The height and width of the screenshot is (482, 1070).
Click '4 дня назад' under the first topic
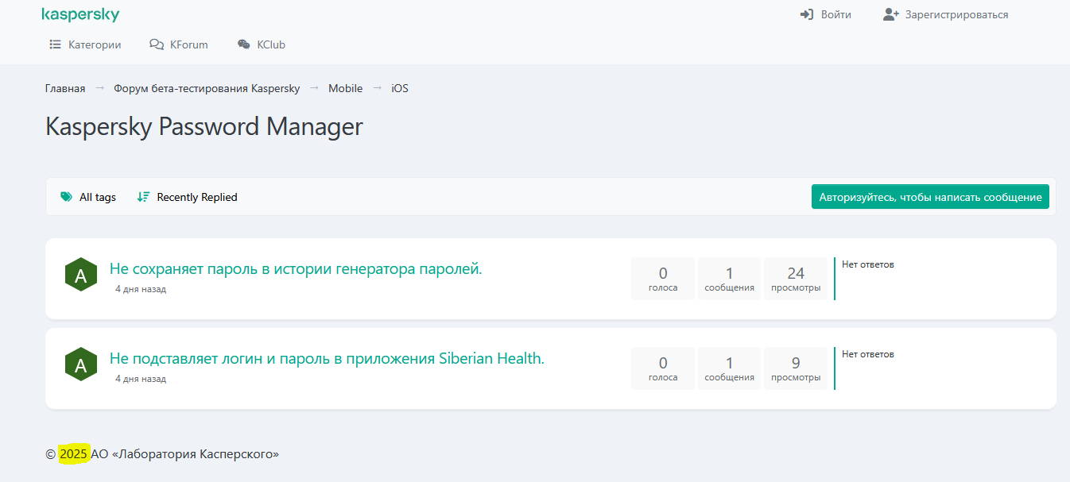tap(141, 289)
